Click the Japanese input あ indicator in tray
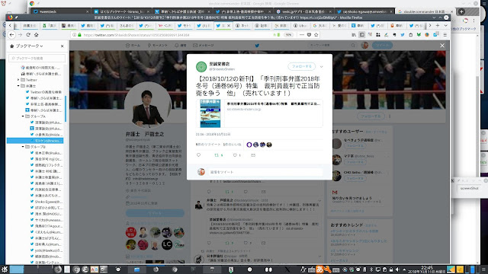Viewport: 488px width, 274px height. 319,269
